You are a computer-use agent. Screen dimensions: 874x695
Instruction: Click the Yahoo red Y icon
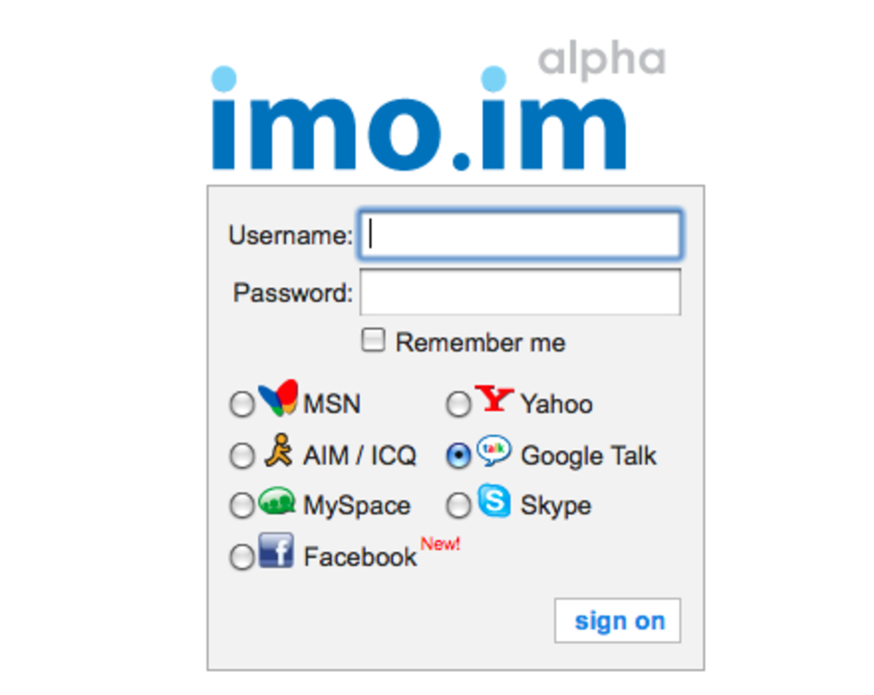point(493,399)
